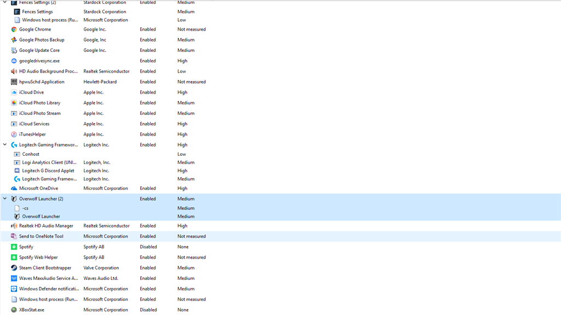Image resolution: width=561 pixels, height=315 pixels.
Task: Select the Spotify startup entry name
Action: pyautogui.click(x=26, y=247)
